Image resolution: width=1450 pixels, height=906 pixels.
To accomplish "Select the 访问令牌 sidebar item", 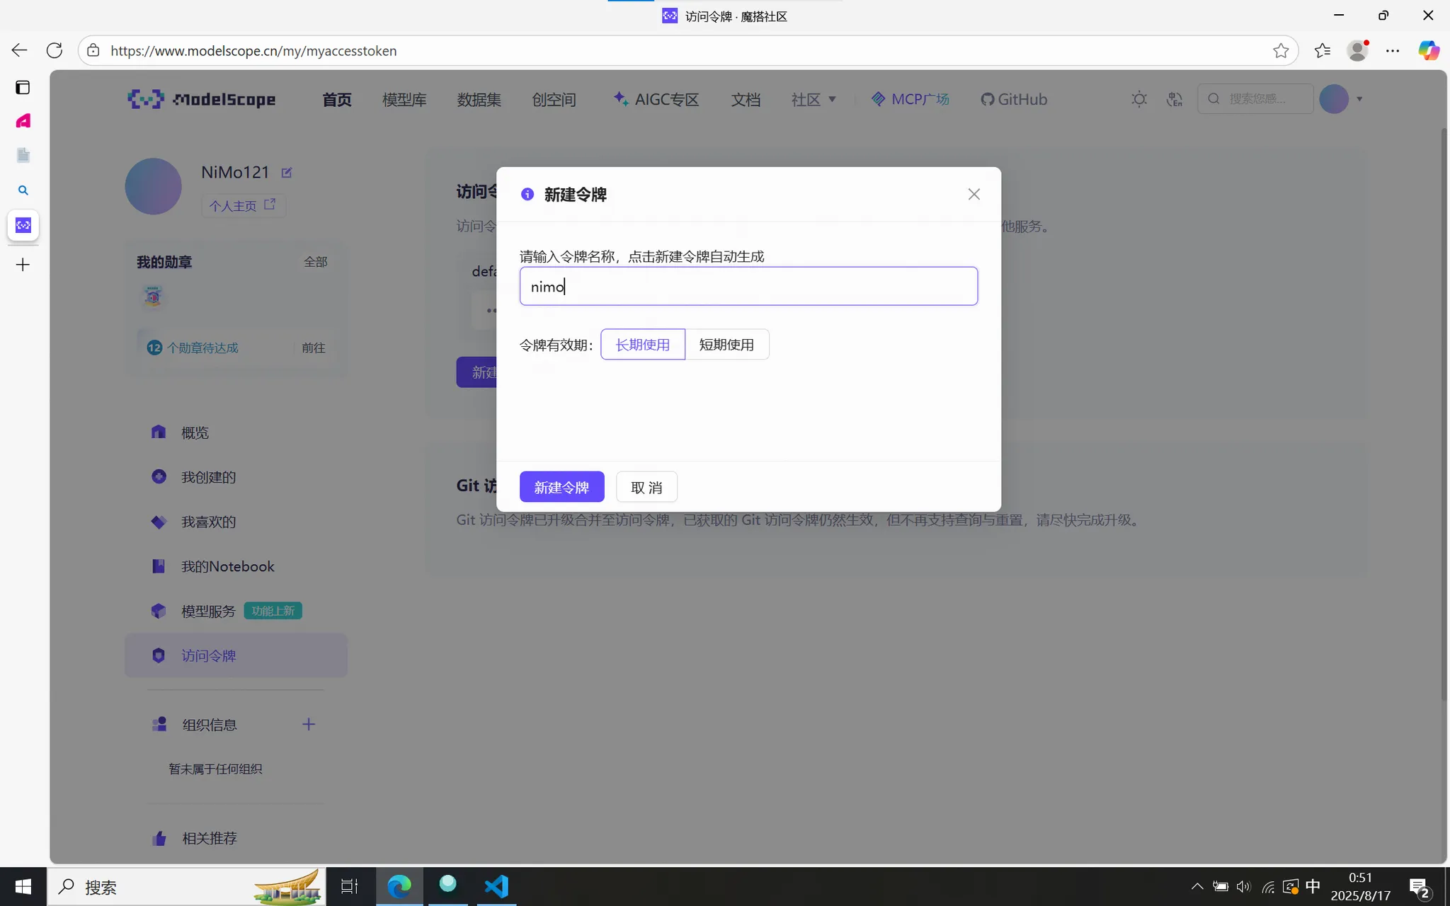I will [x=210, y=655].
